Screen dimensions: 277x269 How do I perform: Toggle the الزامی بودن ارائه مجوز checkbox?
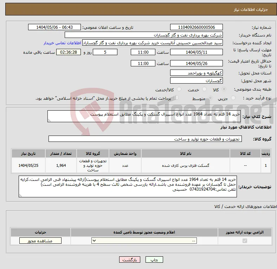pyautogui.click(x=245, y=241)
